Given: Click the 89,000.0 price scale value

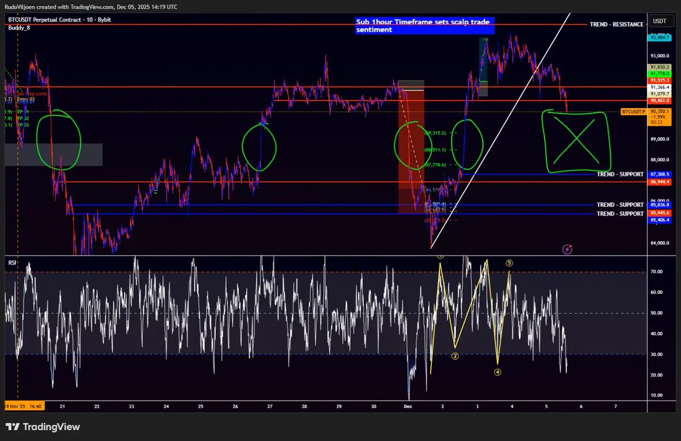Looking at the screenshot, I should (x=660, y=139).
